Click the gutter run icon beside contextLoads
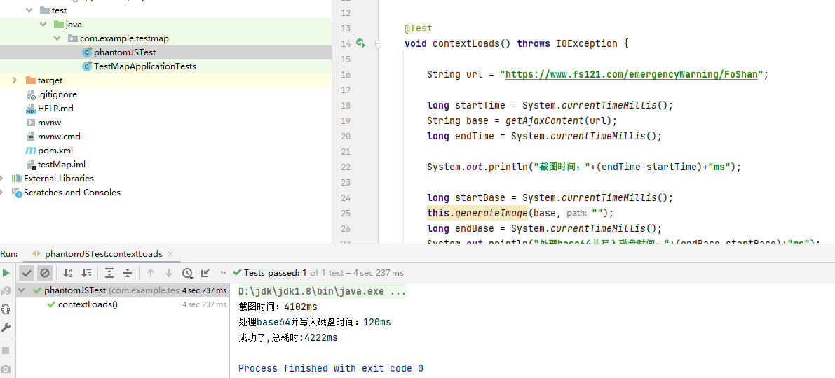This screenshot has width=835, height=378. pyautogui.click(x=360, y=43)
